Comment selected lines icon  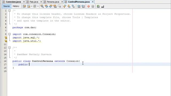[98, 6]
